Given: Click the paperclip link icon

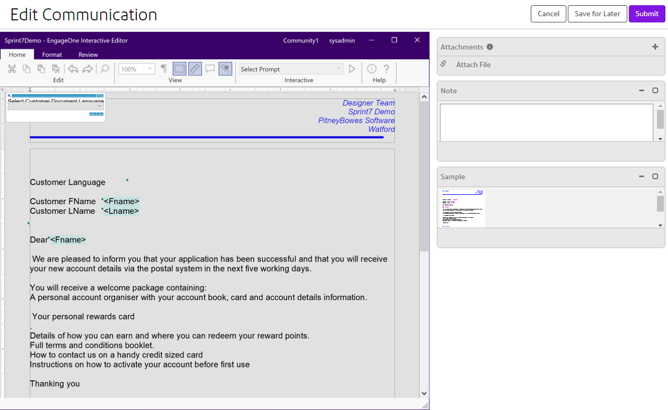Looking at the screenshot, I should point(443,64).
